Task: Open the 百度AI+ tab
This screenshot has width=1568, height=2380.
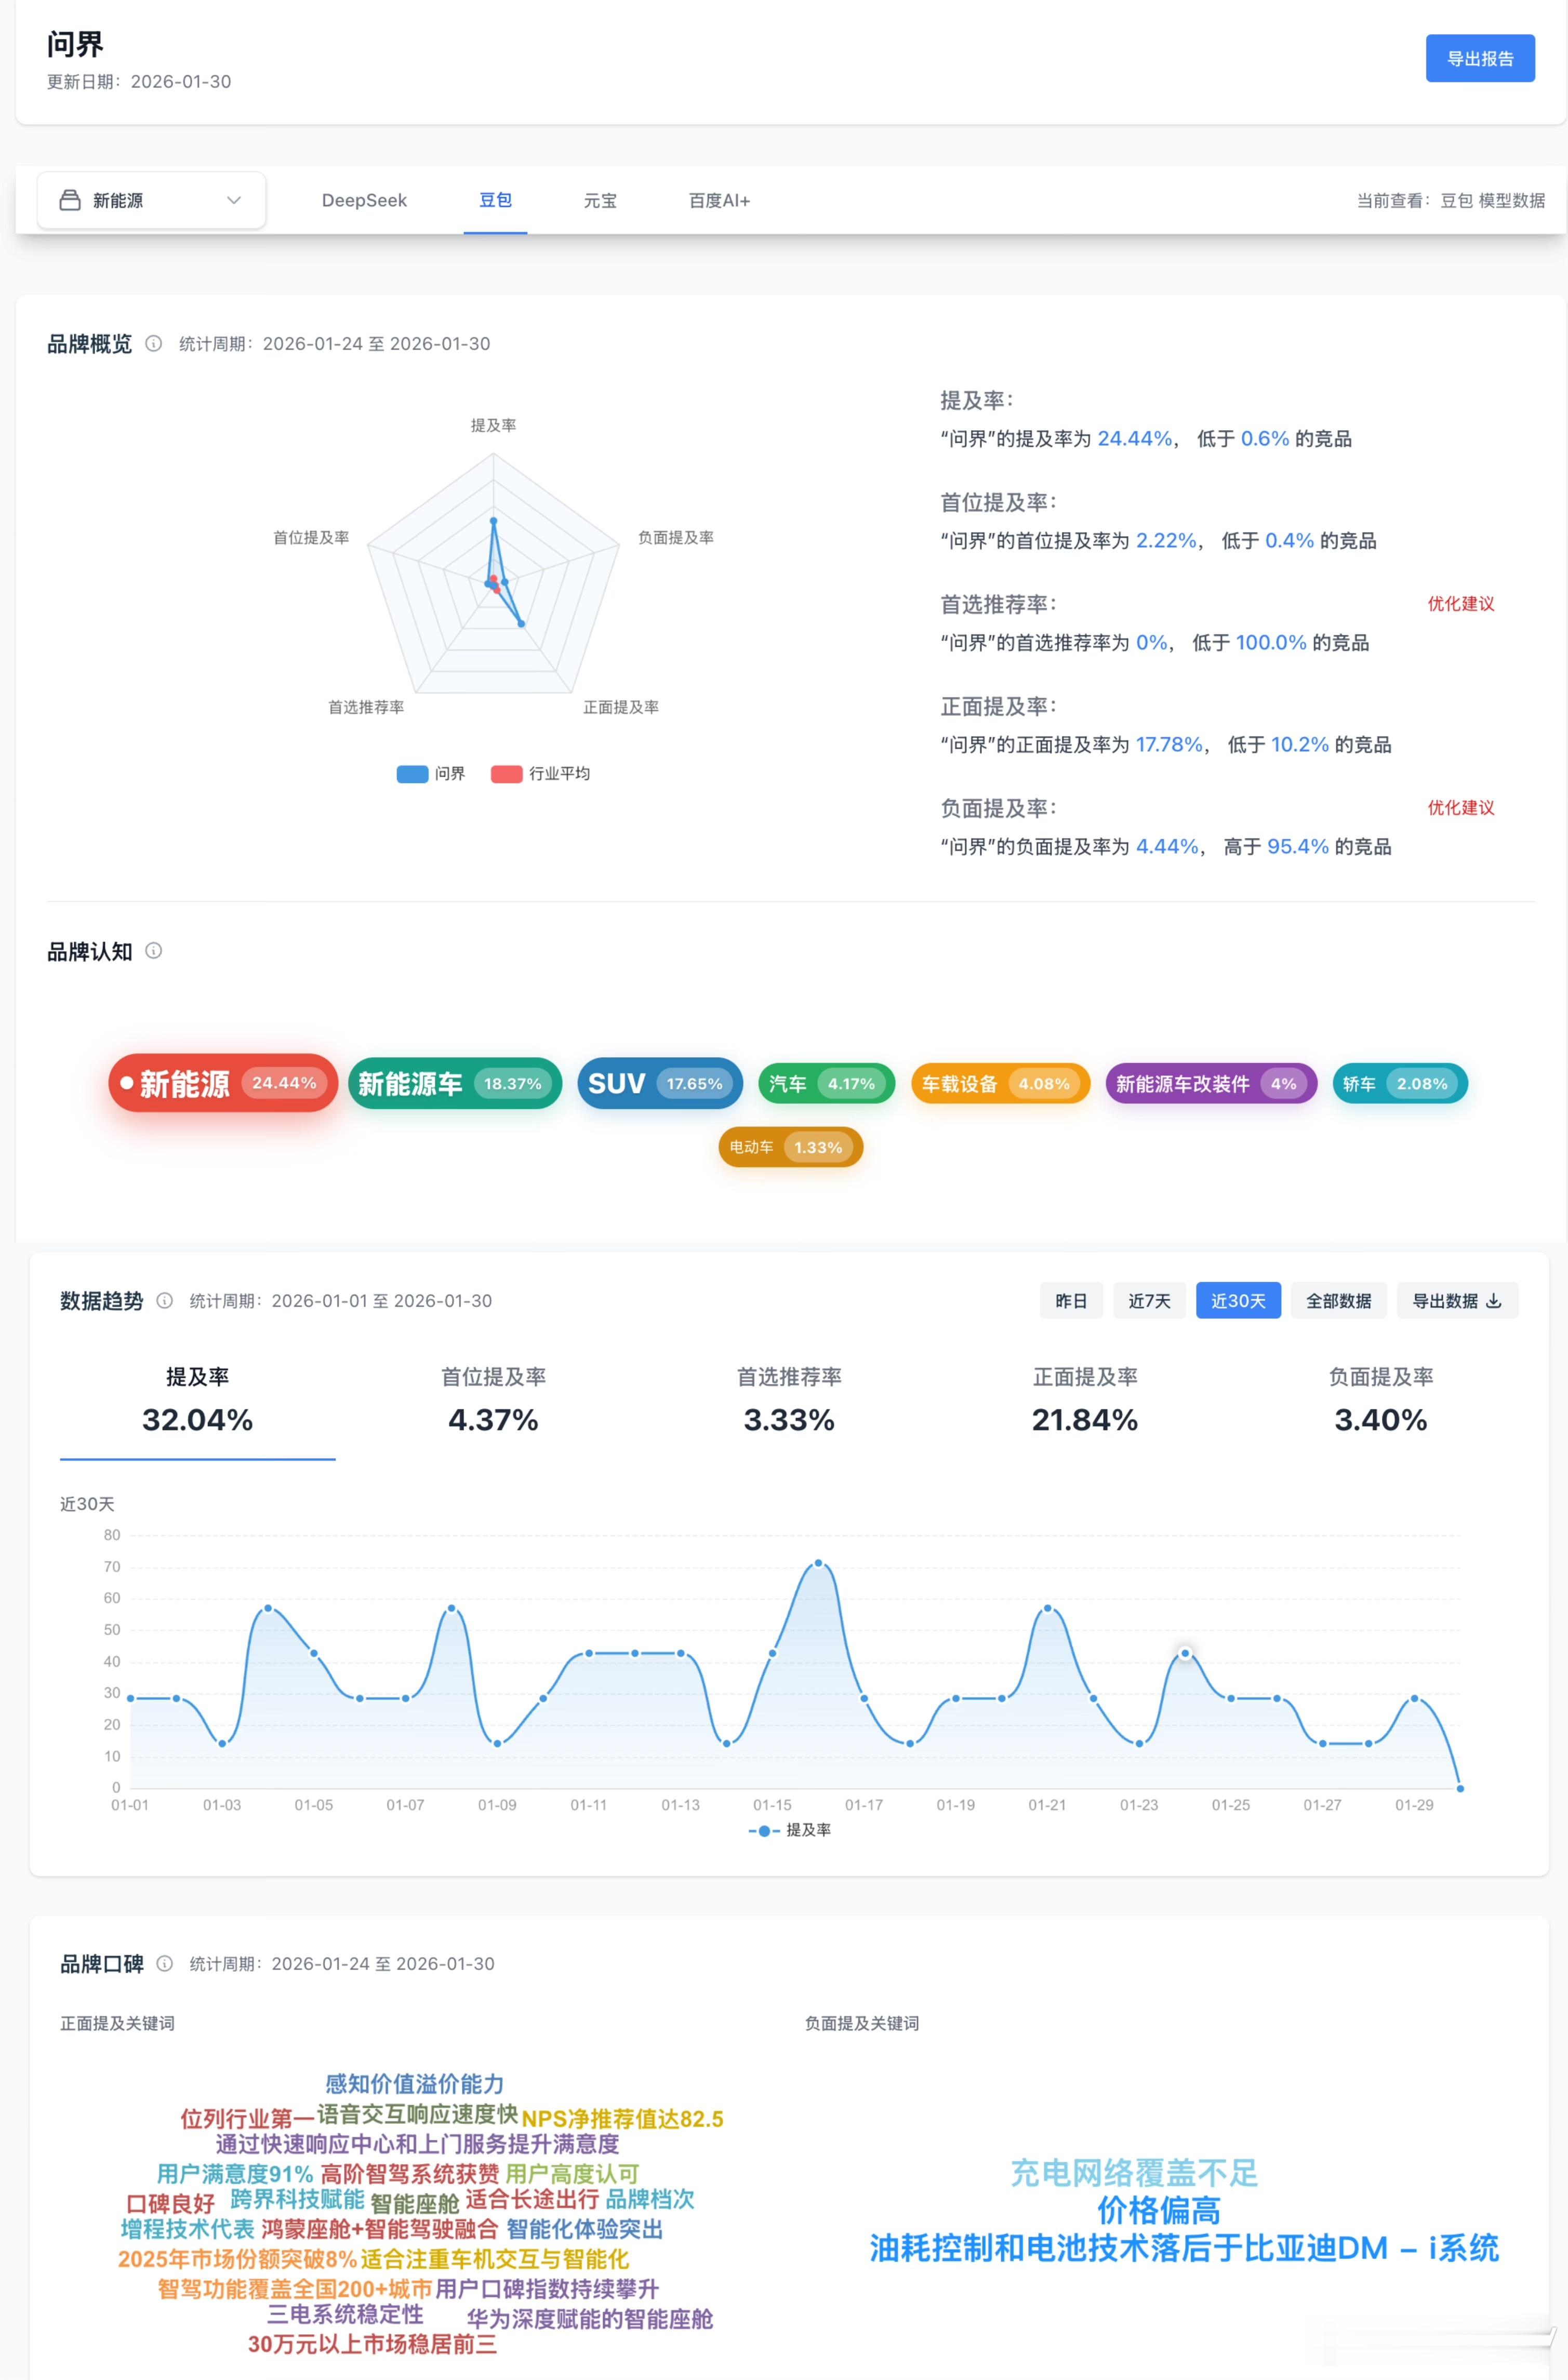Action: pos(719,201)
